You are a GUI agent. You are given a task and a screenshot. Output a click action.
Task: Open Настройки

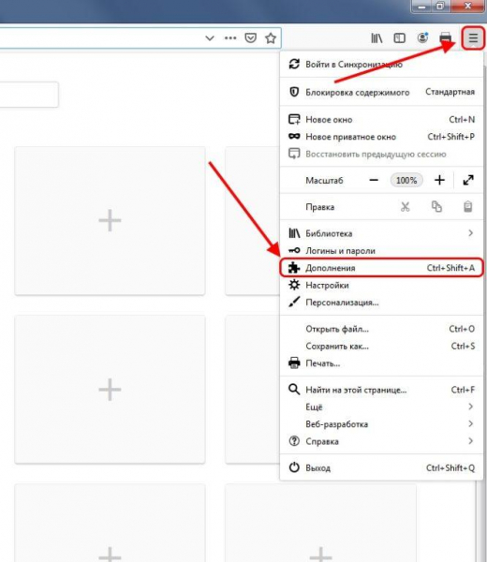pos(382,286)
